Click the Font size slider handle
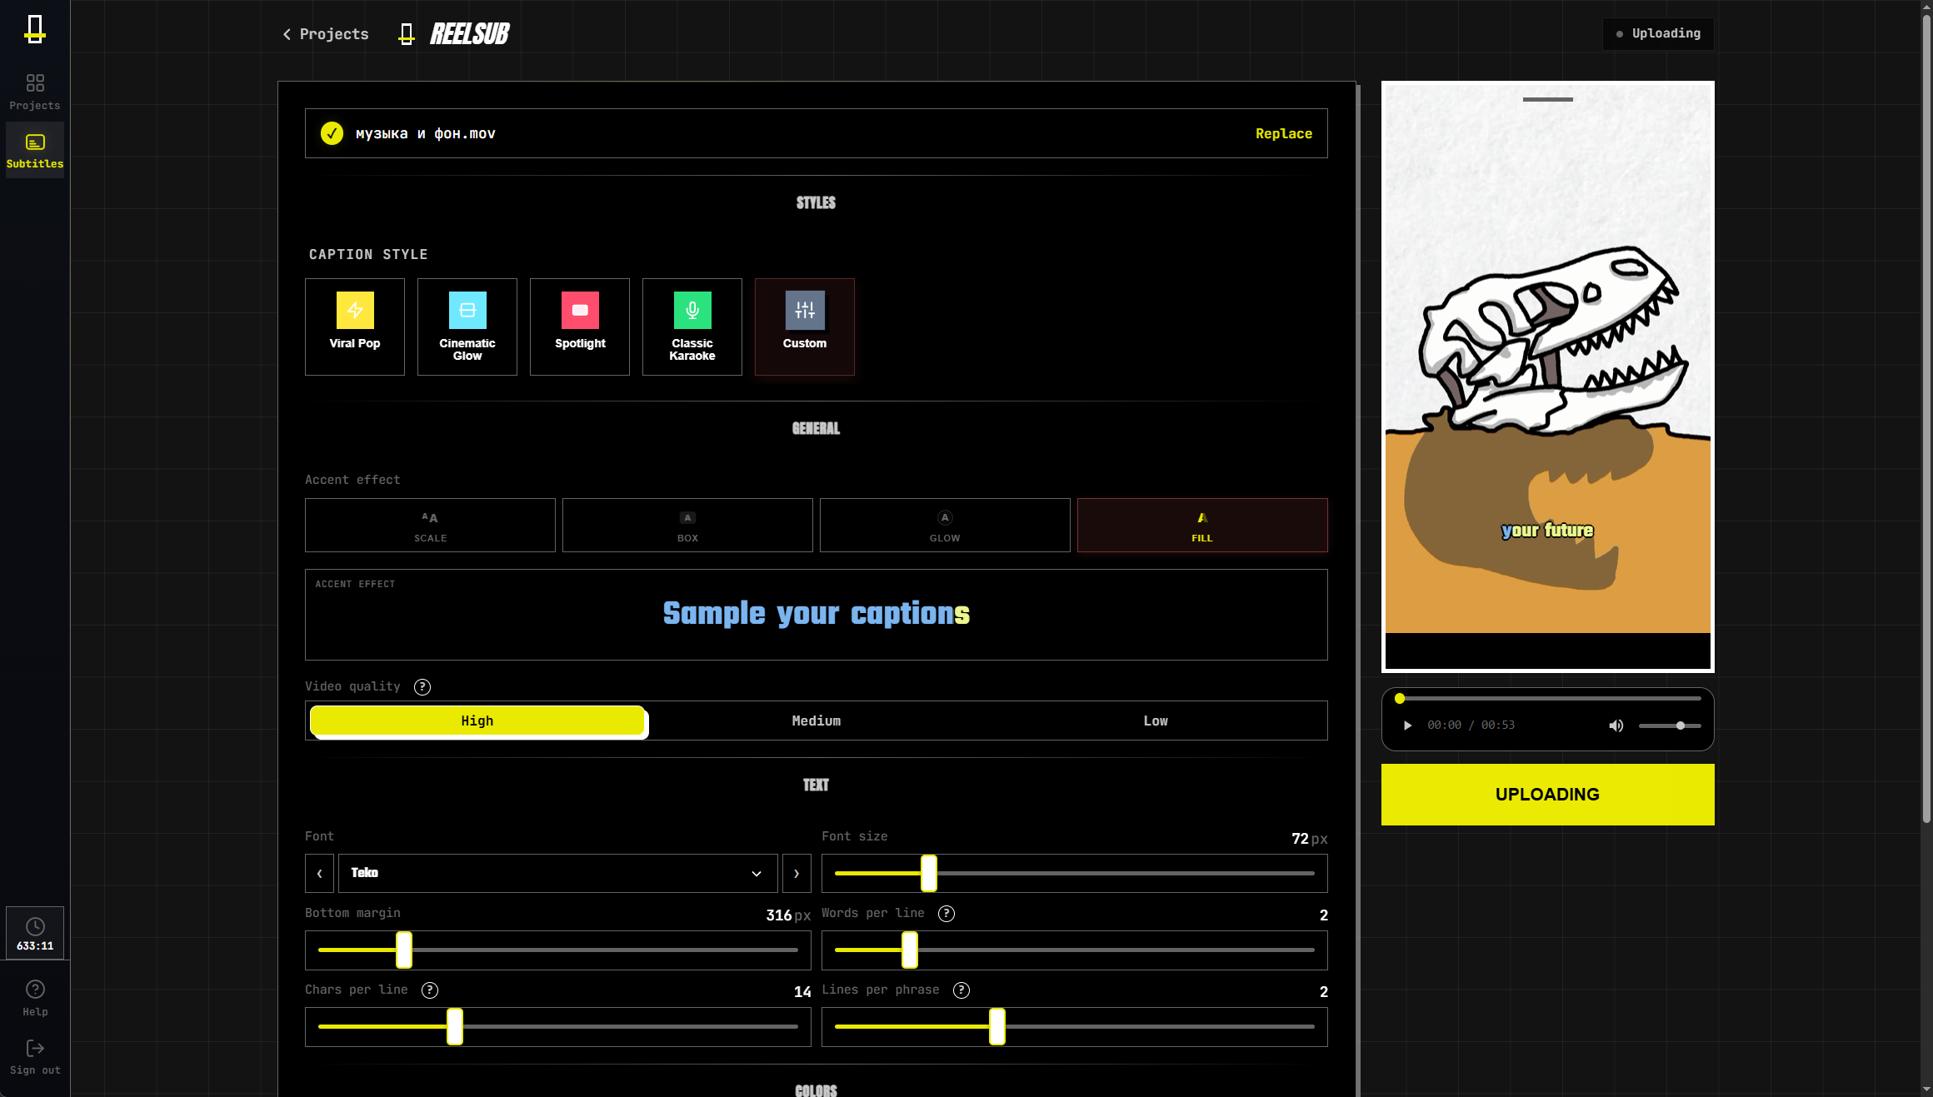This screenshot has width=1933, height=1097. [x=929, y=873]
